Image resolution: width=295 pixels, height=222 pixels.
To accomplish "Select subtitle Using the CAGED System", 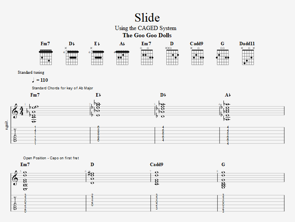I will point(146,28).
